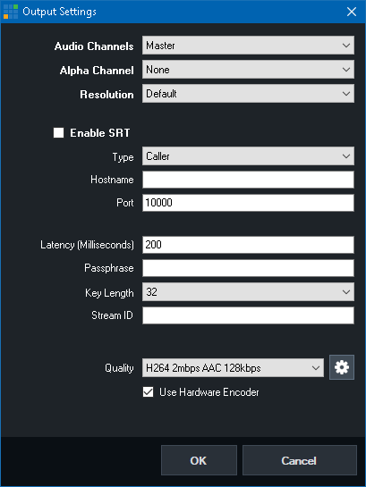Focus the Port field showing 10000
The height and width of the screenshot is (487, 366).
(248, 203)
